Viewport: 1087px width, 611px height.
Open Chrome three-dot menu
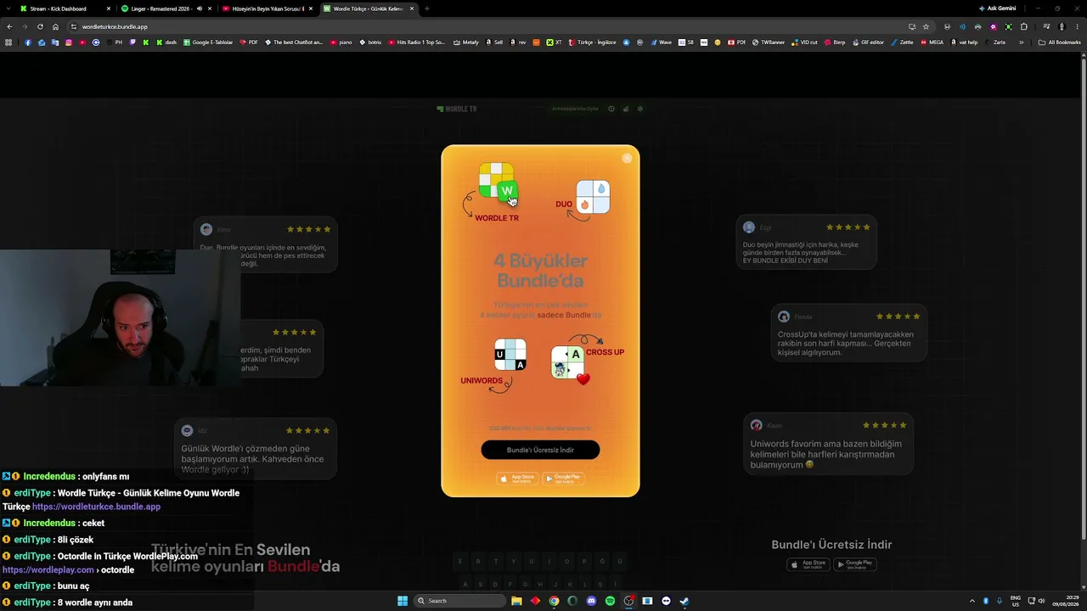pos(1076,26)
